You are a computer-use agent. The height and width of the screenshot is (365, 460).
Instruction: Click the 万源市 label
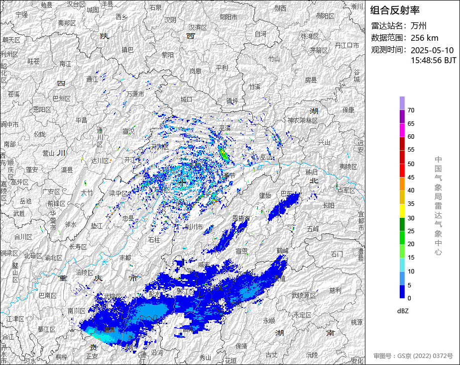tap(135, 94)
